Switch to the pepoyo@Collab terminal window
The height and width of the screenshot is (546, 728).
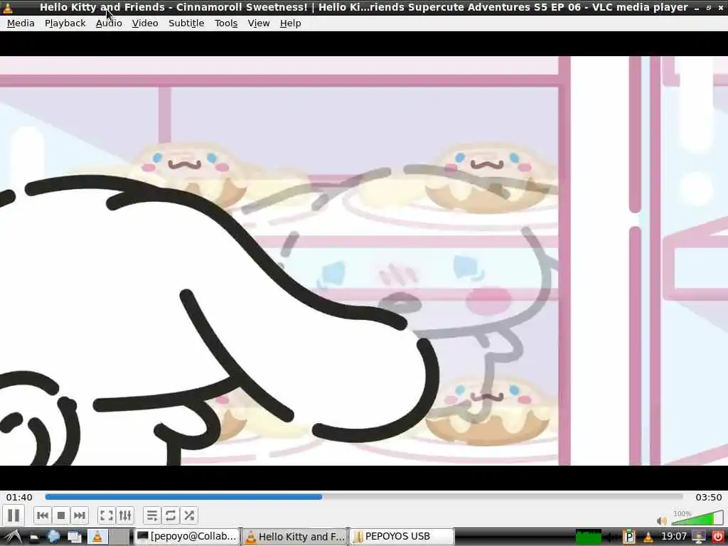pos(187,537)
